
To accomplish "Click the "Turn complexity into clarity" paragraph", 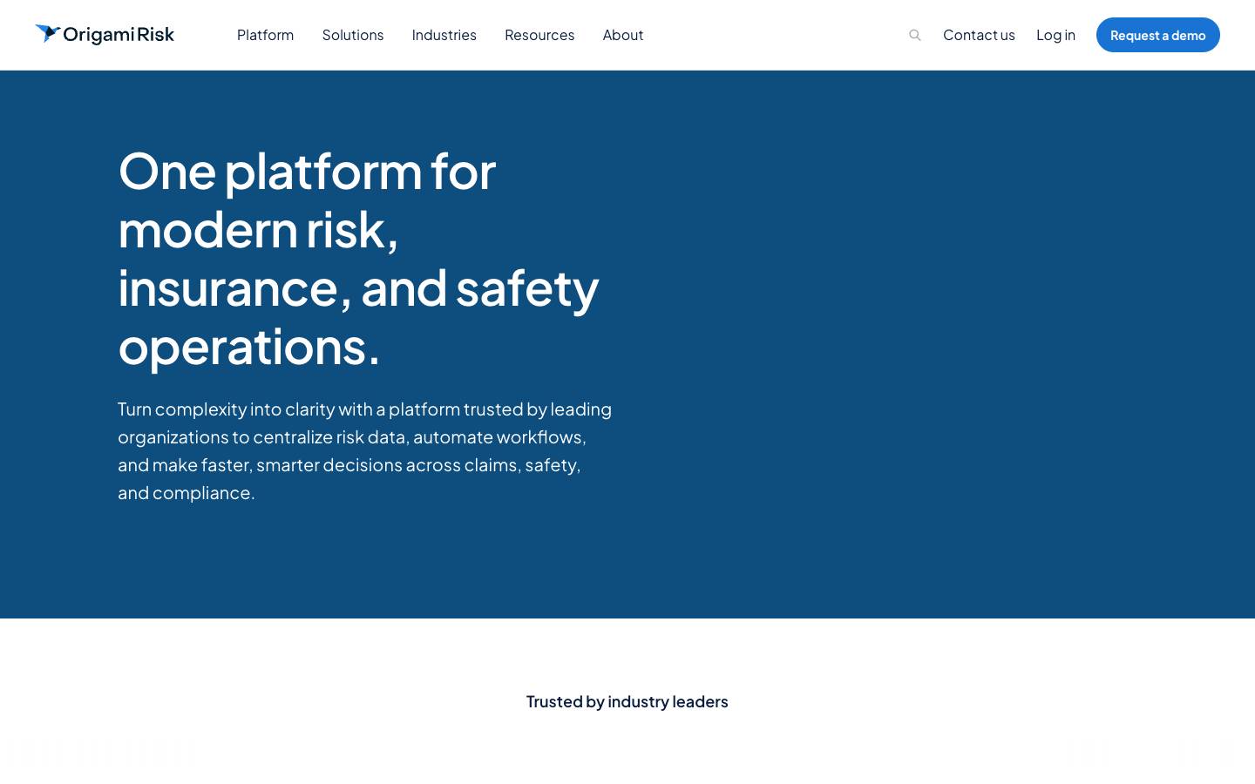I will pyautogui.click(x=365, y=450).
